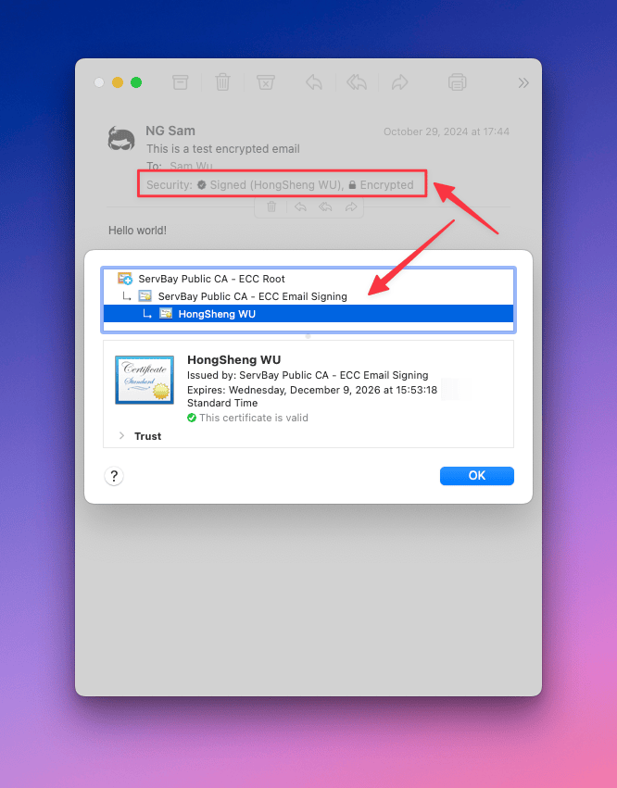617x788 pixels.
Task: Select HongSheng WU certificate row
Action: coord(308,314)
